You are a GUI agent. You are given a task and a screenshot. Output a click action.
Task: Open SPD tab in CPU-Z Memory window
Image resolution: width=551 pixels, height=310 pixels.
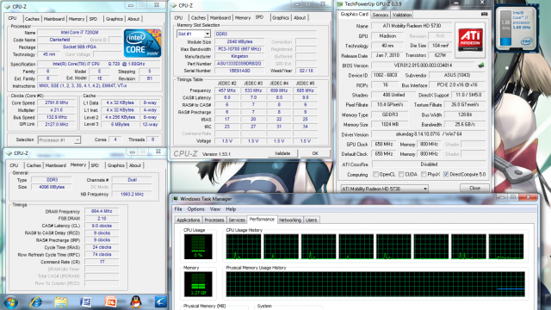click(95, 165)
